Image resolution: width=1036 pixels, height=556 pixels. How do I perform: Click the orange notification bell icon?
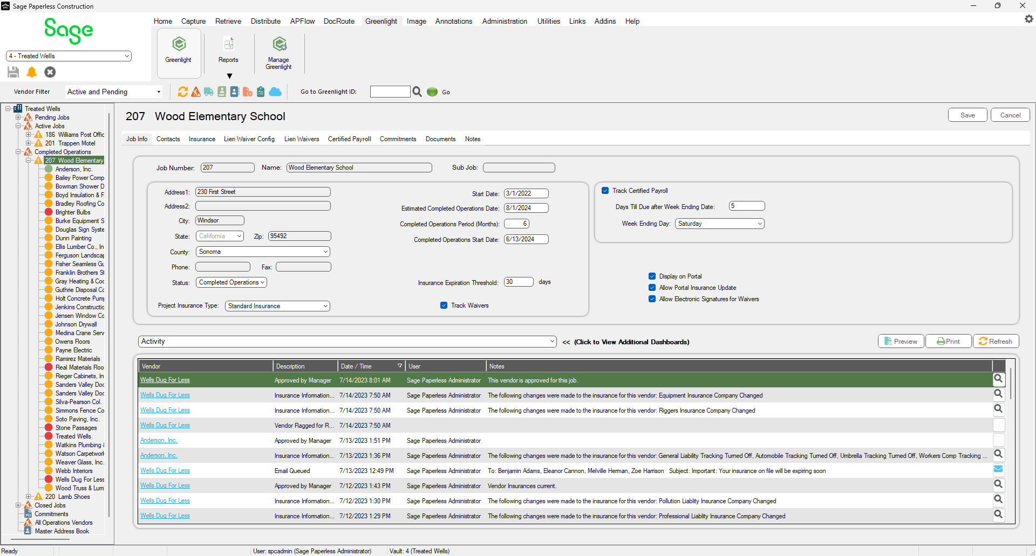click(x=32, y=72)
